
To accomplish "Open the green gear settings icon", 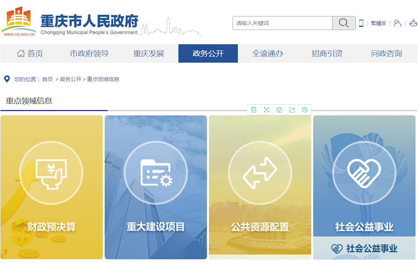I will click(305, 110).
